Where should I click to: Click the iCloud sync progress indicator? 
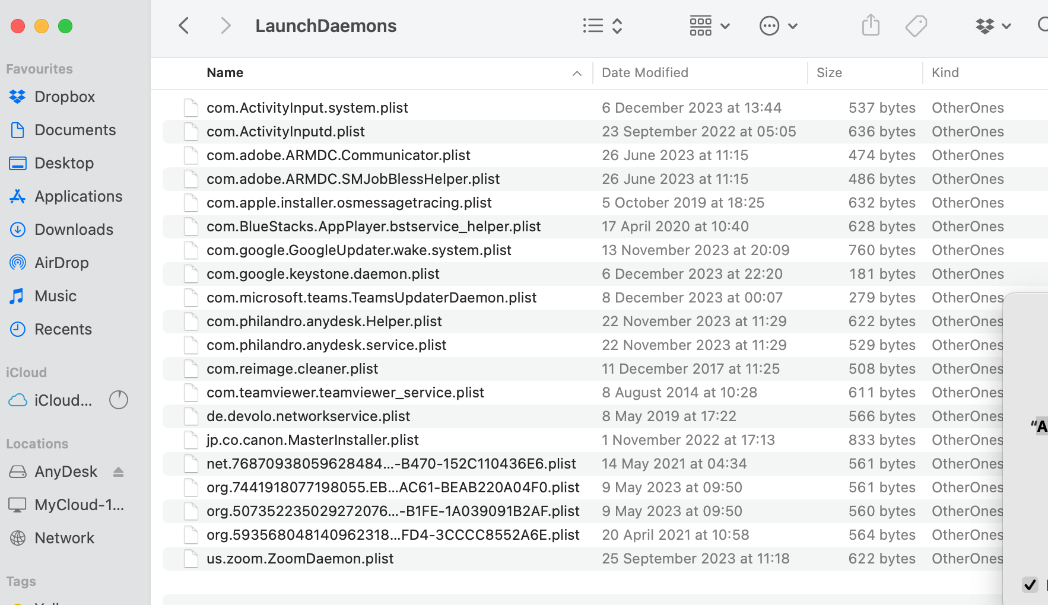(119, 400)
